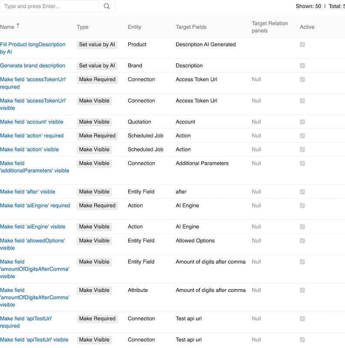Toggle Active checkbox for 'allowedOptions' visible row
345x348 pixels.
[302, 241]
